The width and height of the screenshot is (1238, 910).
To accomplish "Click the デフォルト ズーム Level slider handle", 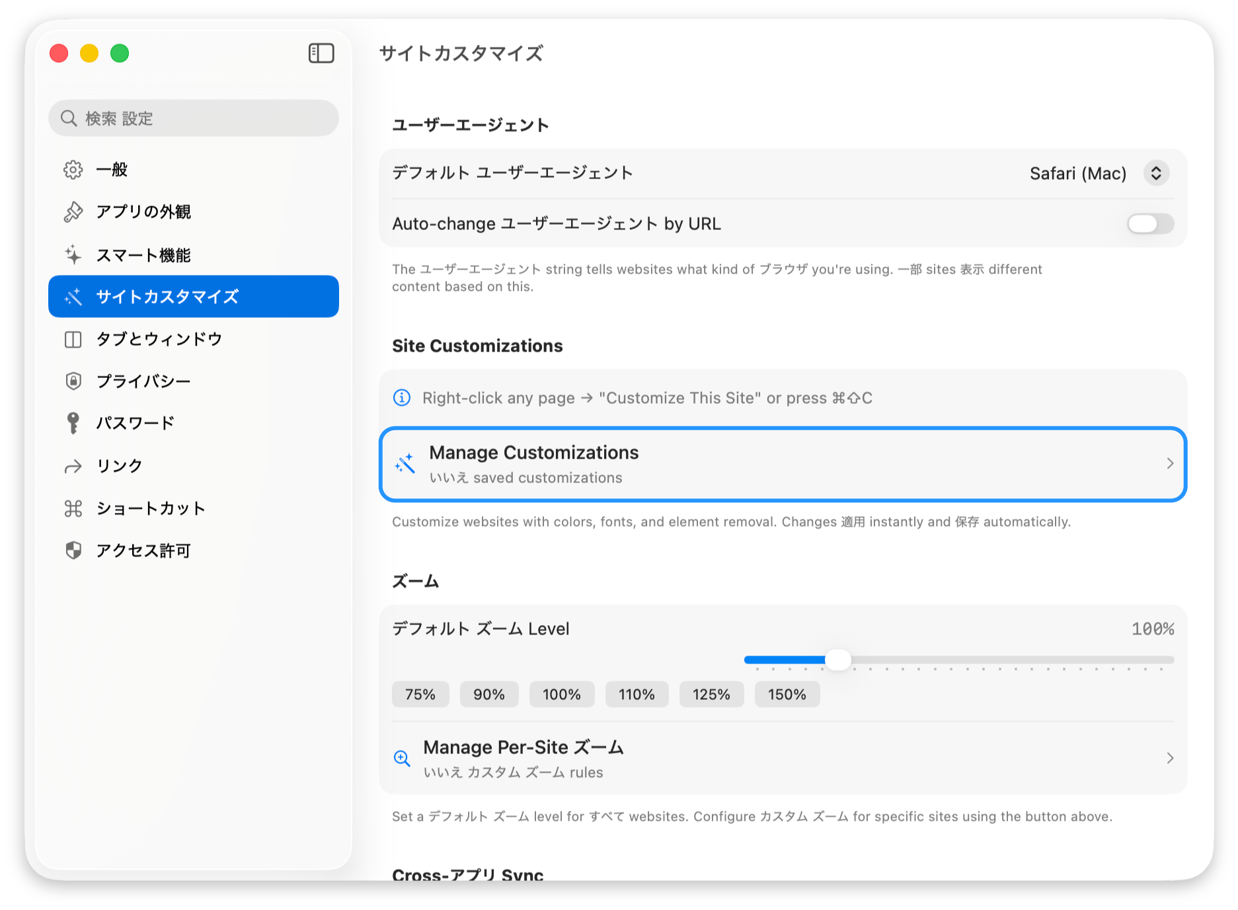I will [838, 660].
